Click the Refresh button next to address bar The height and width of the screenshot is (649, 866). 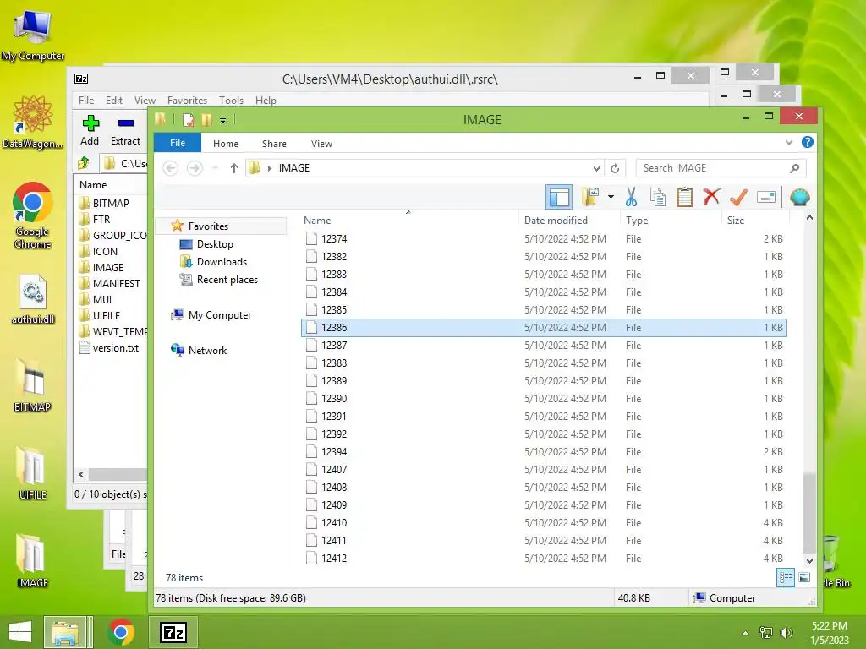pyautogui.click(x=615, y=168)
